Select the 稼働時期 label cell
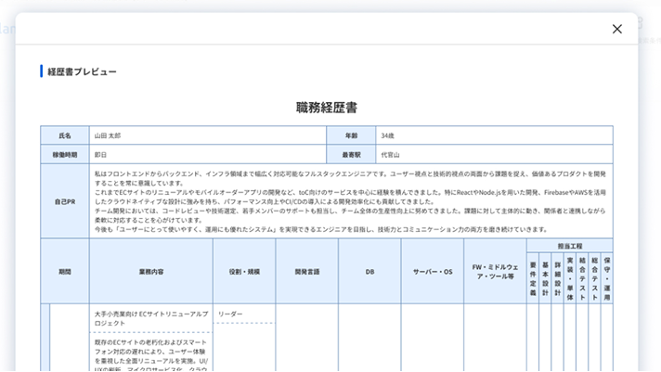This screenshot has height=372, width=661. pos(65,155)
